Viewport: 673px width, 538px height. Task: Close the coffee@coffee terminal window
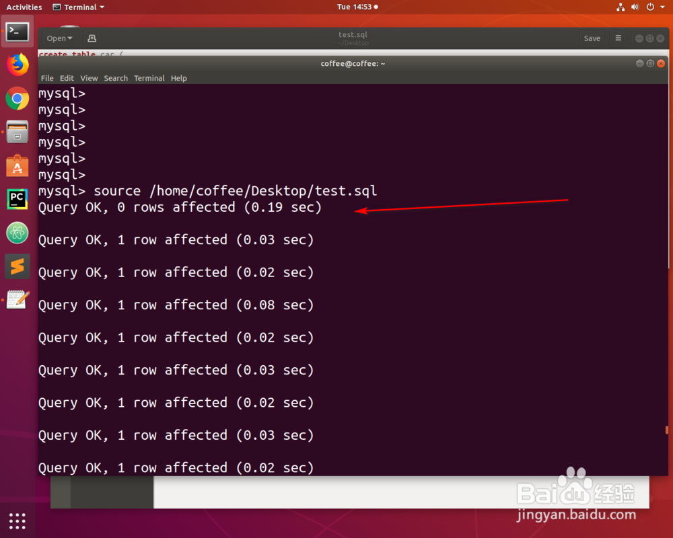tap(661, 63)
